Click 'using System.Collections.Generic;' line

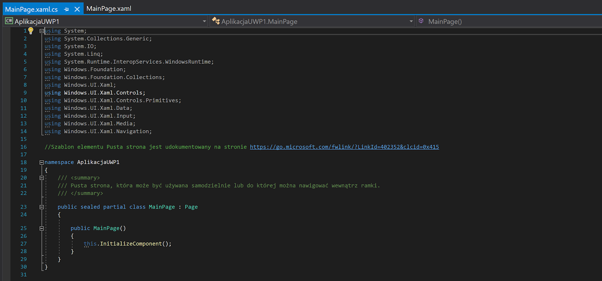(x=98, y=39)
